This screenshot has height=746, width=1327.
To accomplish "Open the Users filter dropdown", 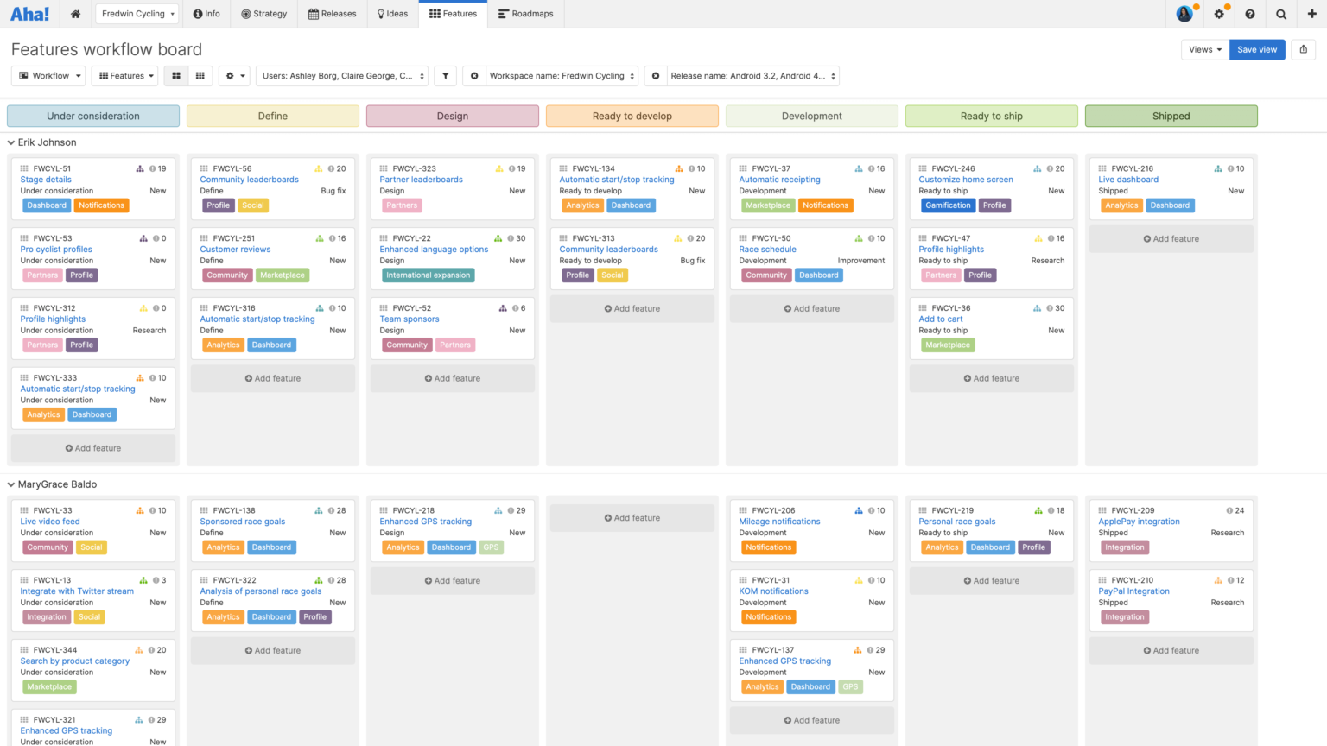I will tap(341, 76).
